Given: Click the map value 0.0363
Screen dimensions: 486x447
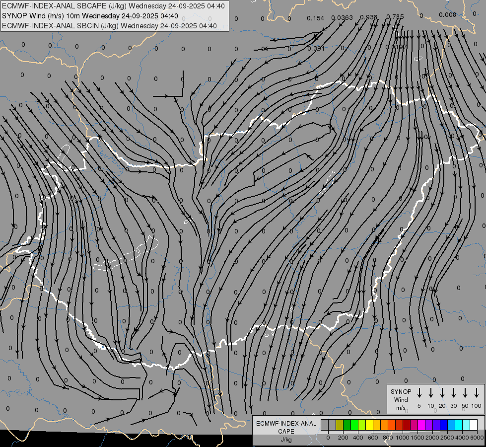Looking at the screenshot, I should [x=342, y=18].
